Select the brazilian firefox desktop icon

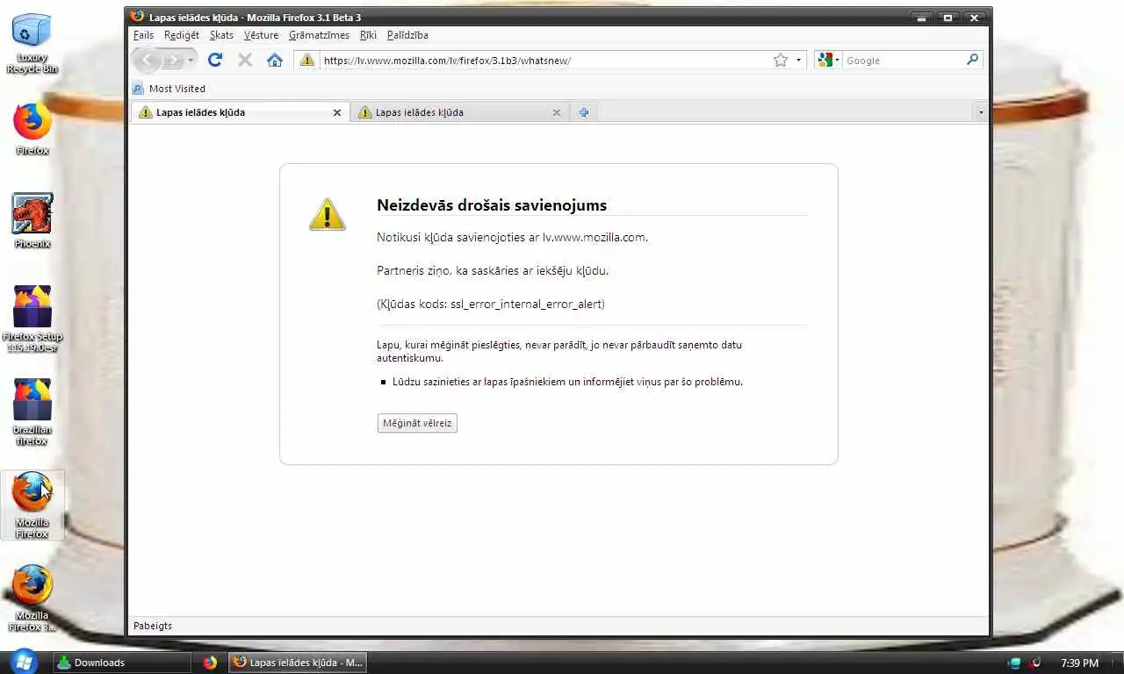point(32,412)
